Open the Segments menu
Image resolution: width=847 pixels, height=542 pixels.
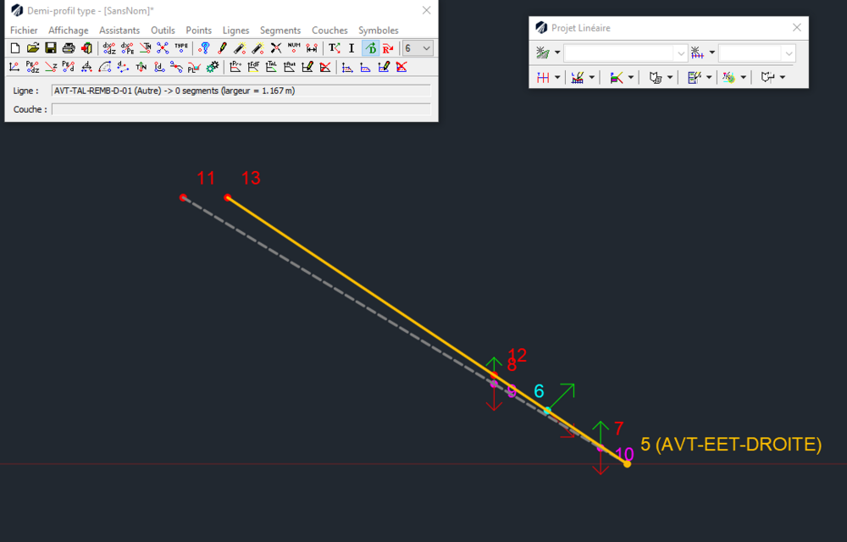(280, 30)
